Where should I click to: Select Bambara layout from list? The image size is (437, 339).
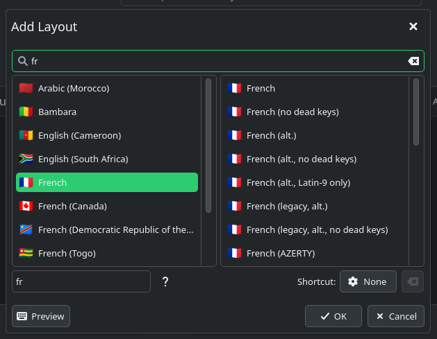(x=57, y=112)
